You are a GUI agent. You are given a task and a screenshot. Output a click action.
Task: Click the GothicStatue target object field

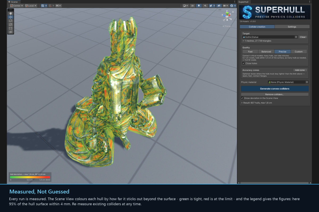pyautogui.click(x=270, y=37)
